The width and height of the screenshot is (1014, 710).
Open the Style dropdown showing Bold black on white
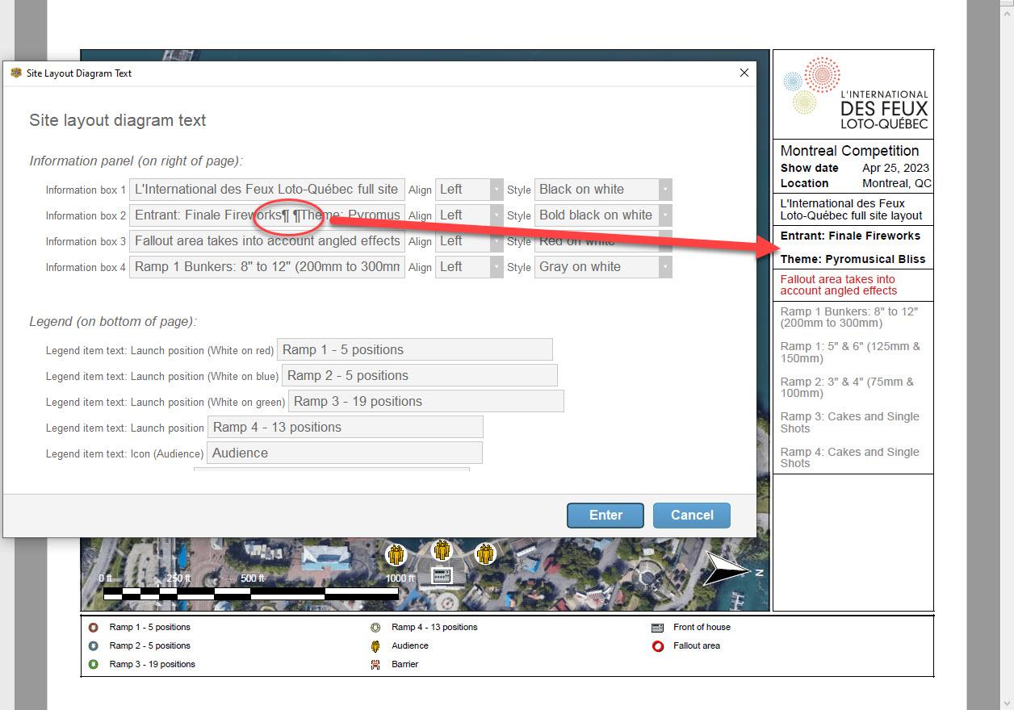(602, 215)
